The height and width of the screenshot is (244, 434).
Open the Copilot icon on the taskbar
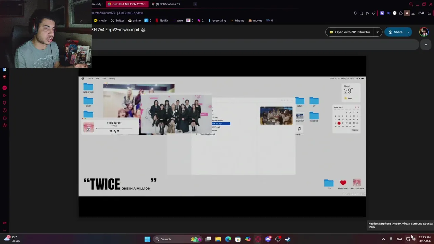click(x=248, y=239)
